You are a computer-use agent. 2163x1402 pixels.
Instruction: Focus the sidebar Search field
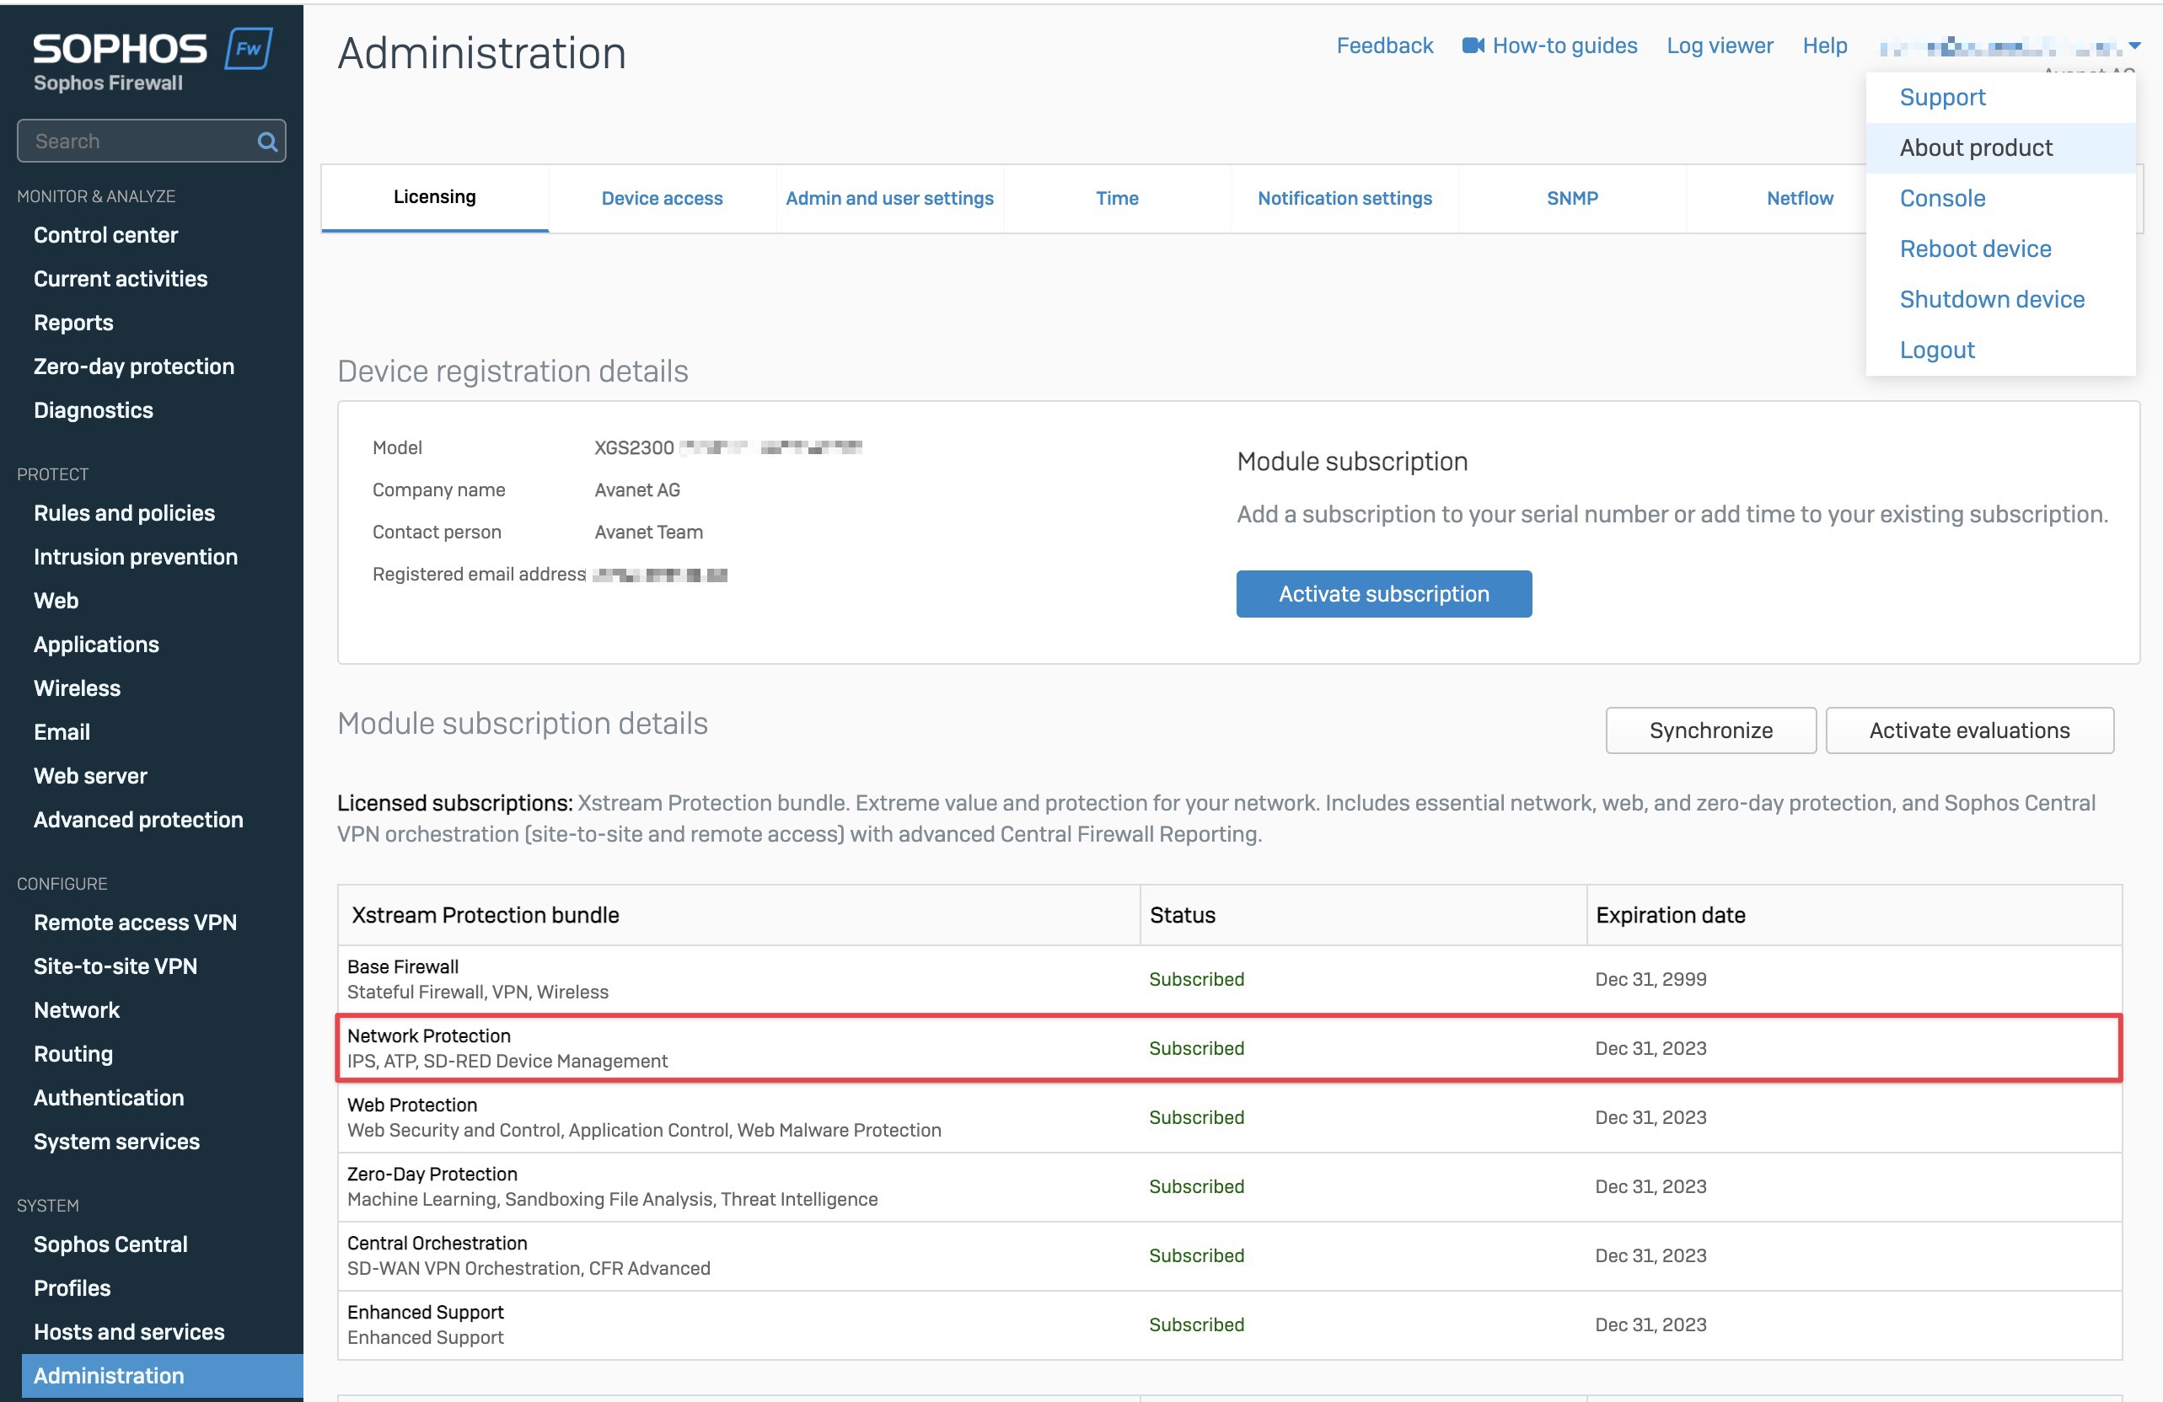tap(137, 142)
